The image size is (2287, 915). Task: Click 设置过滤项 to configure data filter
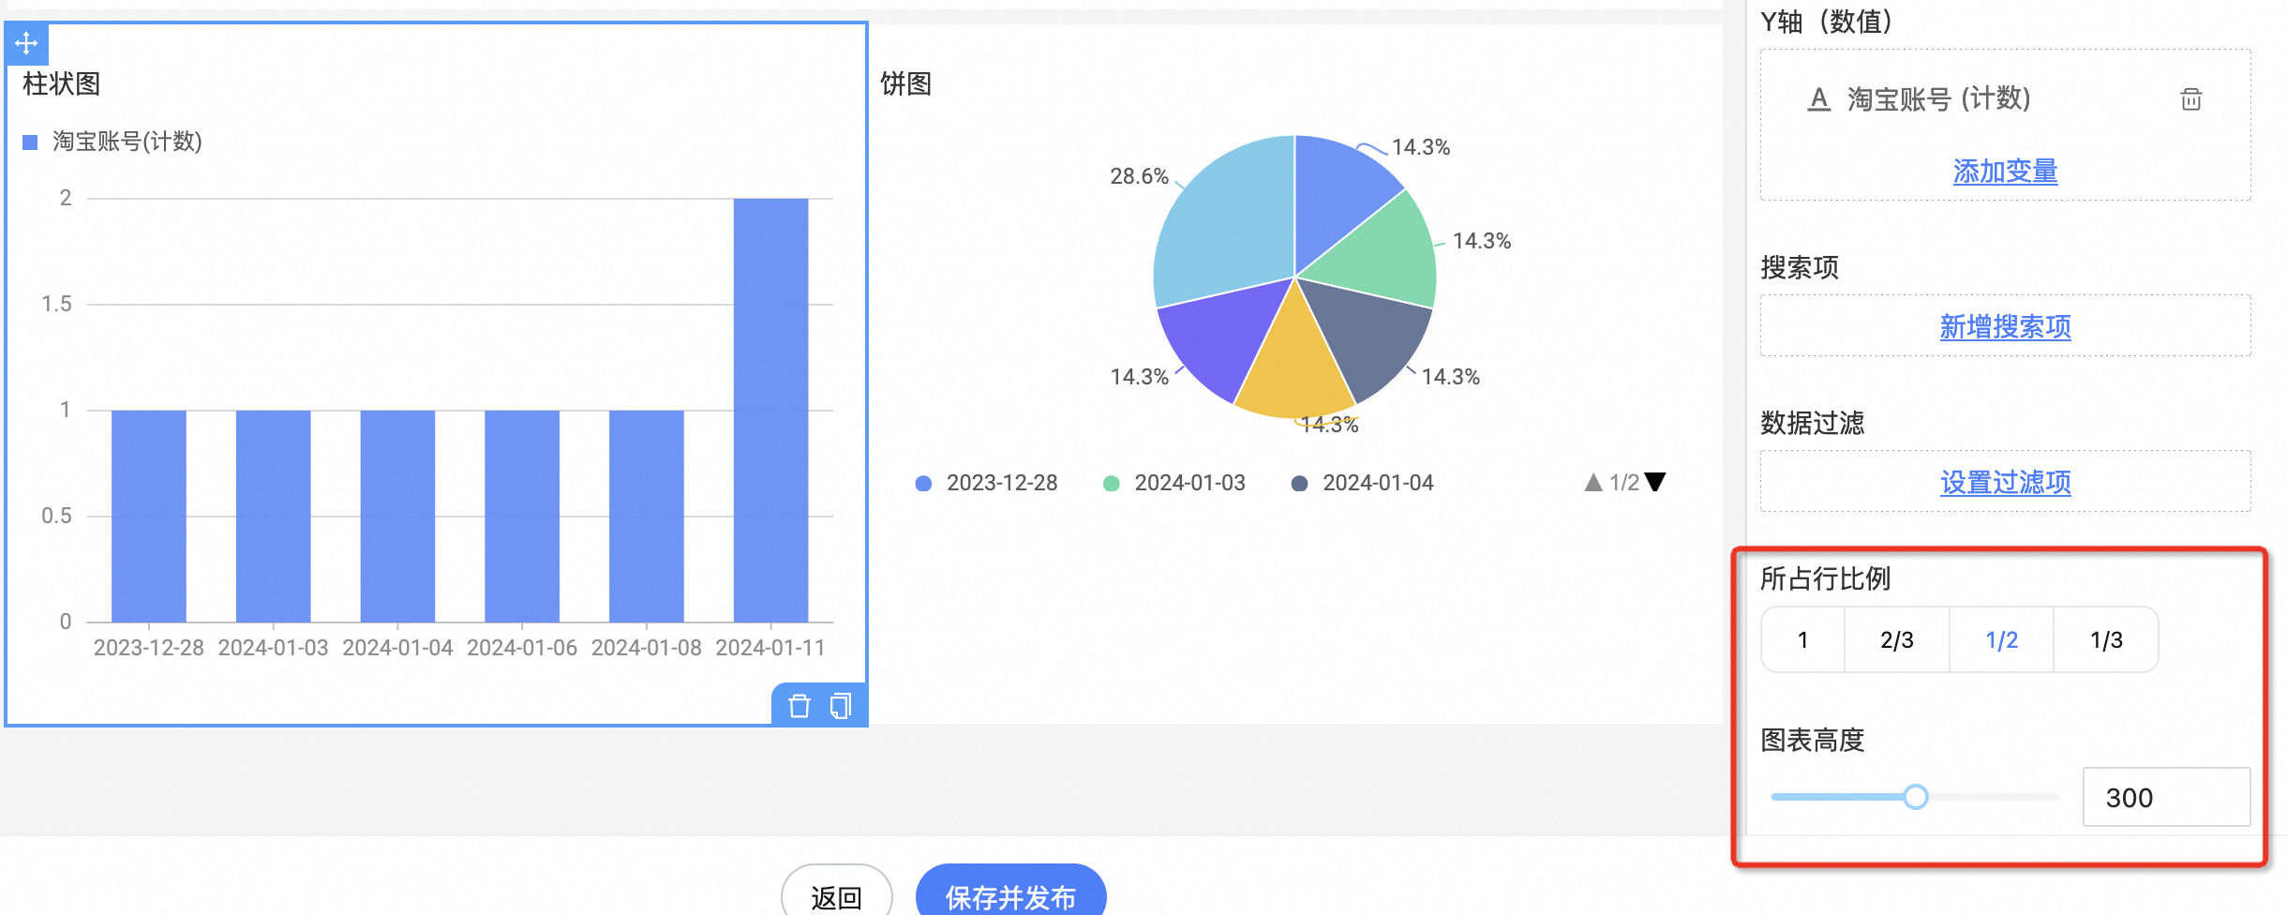tap(2005, 483)
